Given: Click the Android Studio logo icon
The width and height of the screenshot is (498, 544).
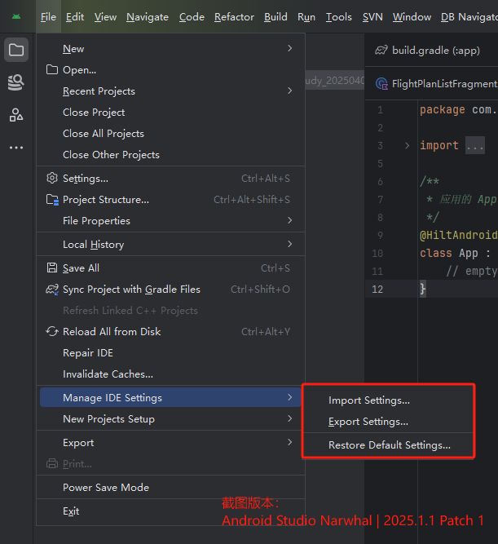Looking at the screenshot, I should click(16, 16).
